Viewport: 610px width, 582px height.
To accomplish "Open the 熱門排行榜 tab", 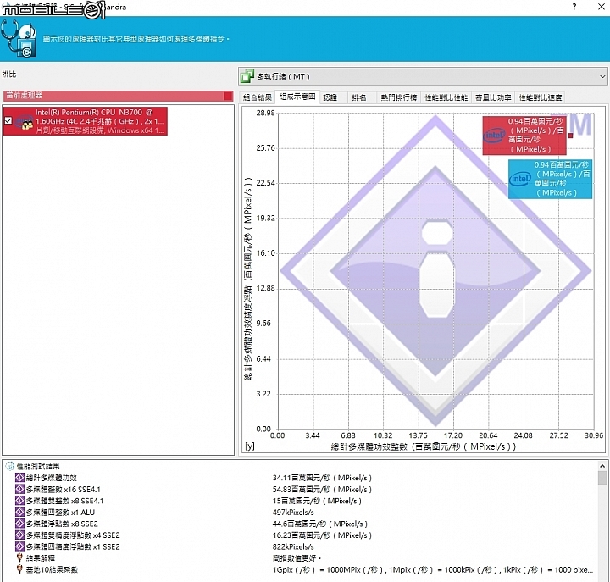I will pos(399,97).
